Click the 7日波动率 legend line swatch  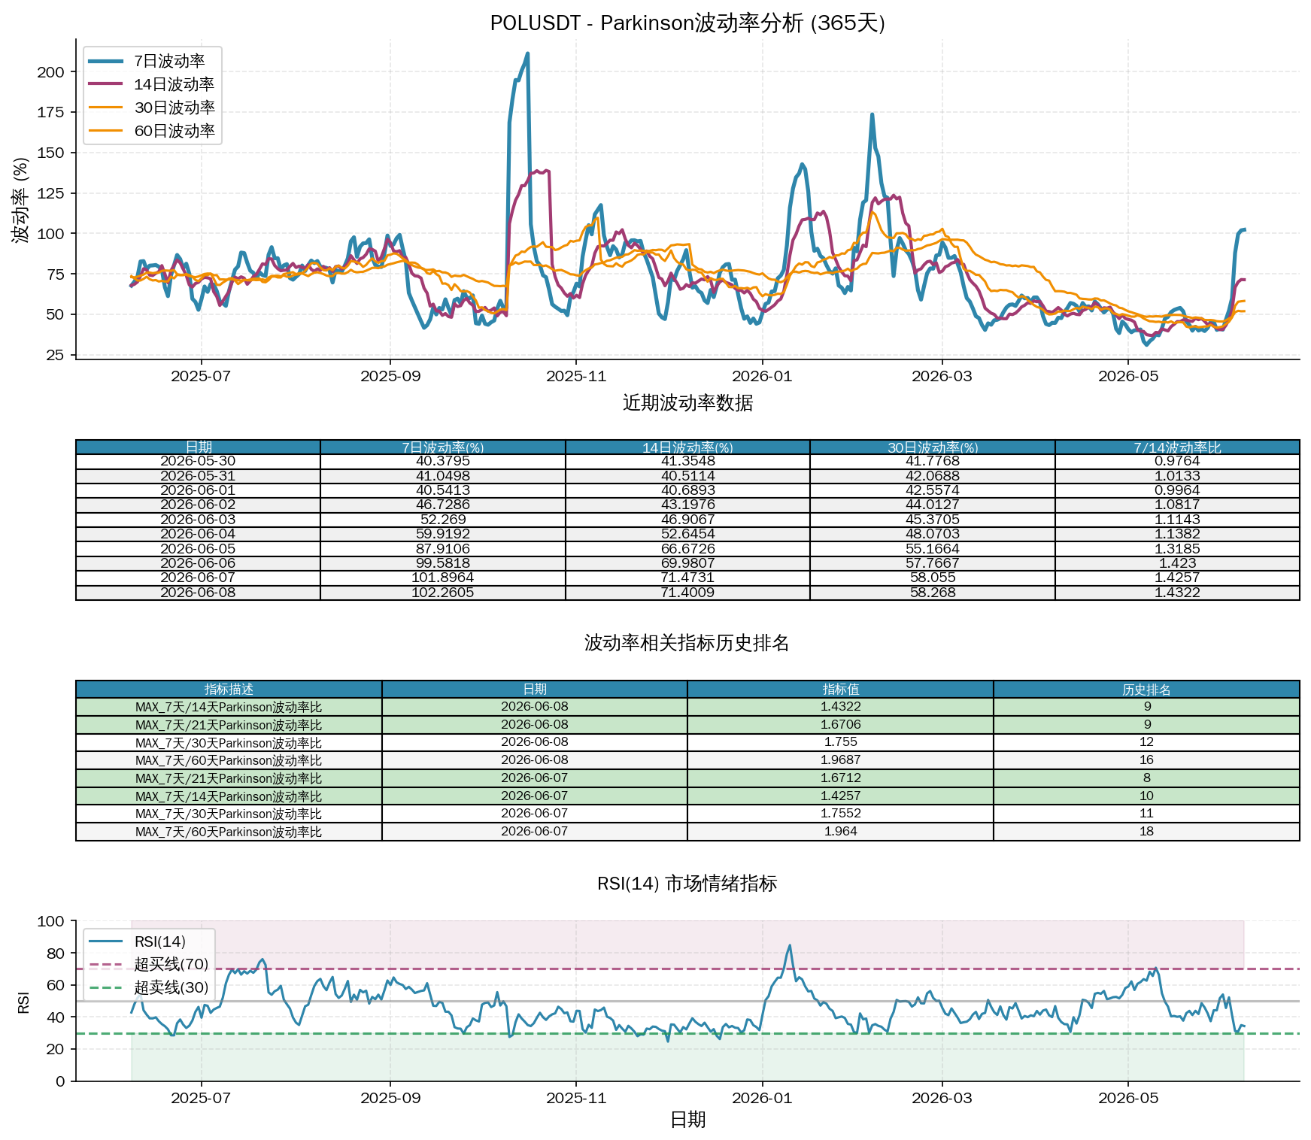tap(106, 61)
